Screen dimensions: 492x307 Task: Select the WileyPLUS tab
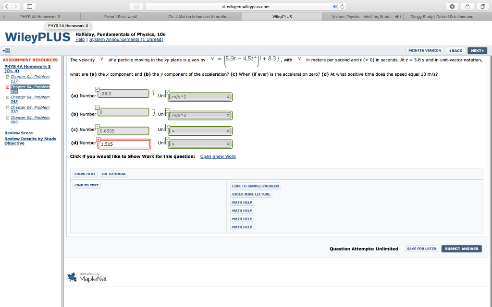282,17
